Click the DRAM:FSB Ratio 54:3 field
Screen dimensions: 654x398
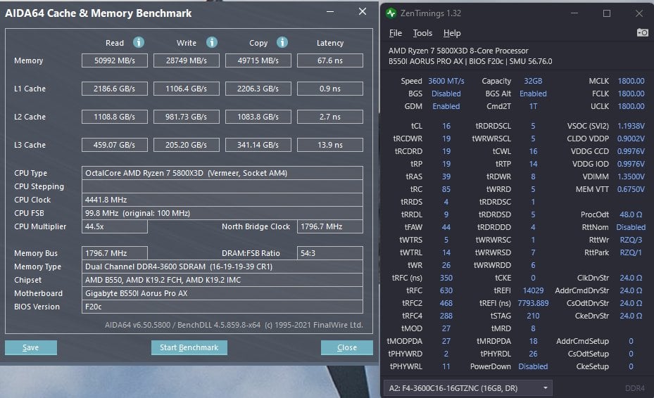pos(330,253)
